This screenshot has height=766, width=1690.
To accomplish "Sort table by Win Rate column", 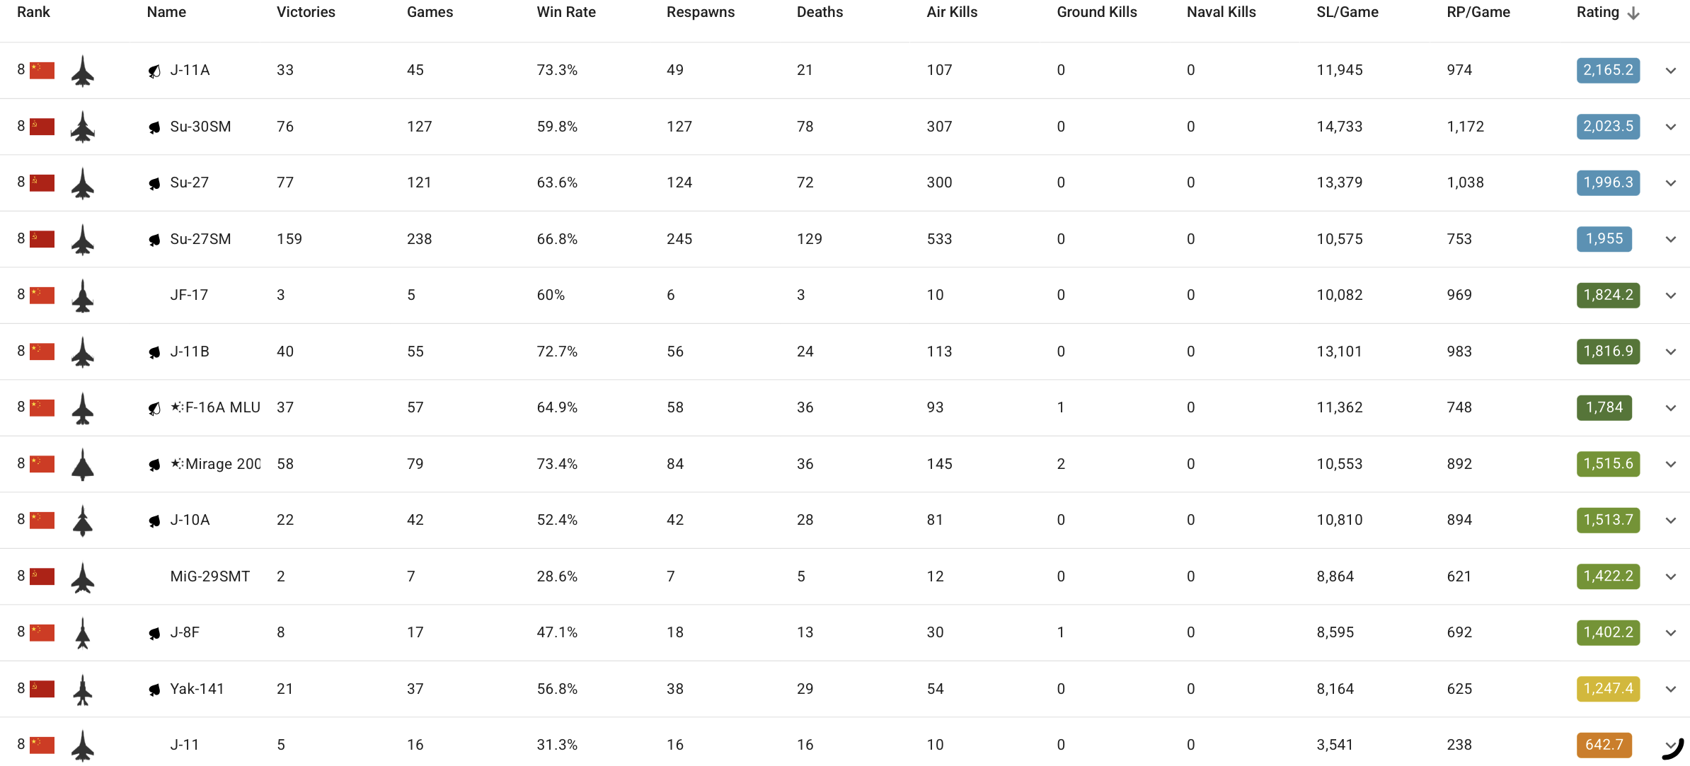I will click(x=566, y=12).
